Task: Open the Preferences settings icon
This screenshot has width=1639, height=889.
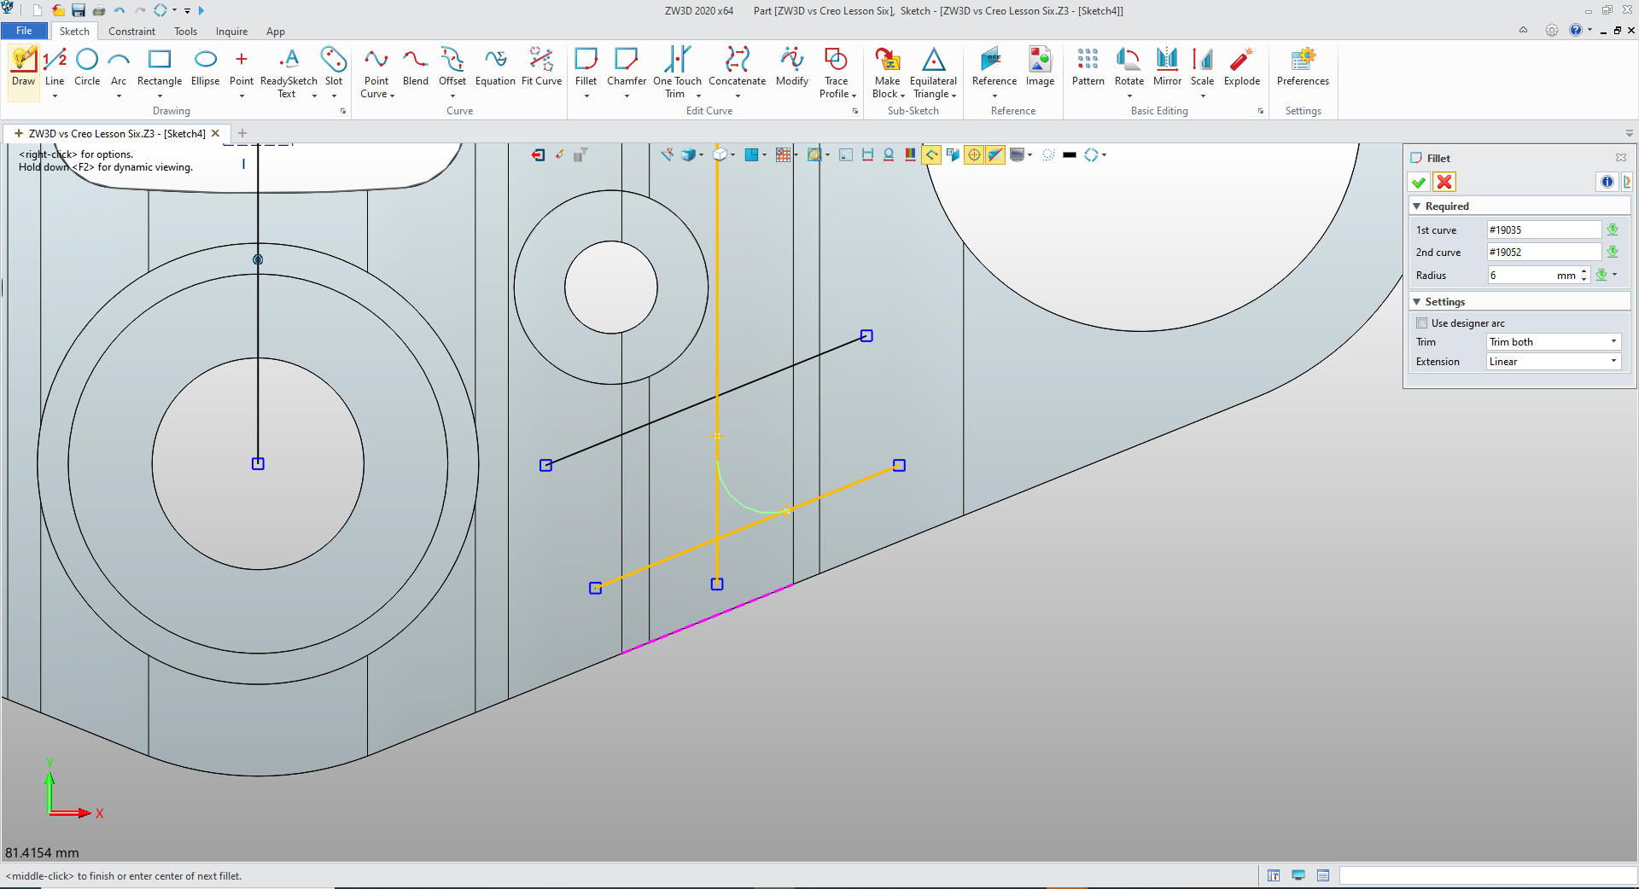Action: pyautogui.click(x=1302, y=67)
